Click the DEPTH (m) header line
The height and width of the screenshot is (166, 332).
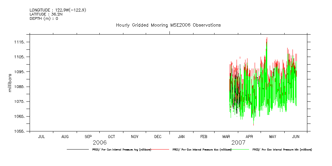pyautogui.click(x=44, y=18)
